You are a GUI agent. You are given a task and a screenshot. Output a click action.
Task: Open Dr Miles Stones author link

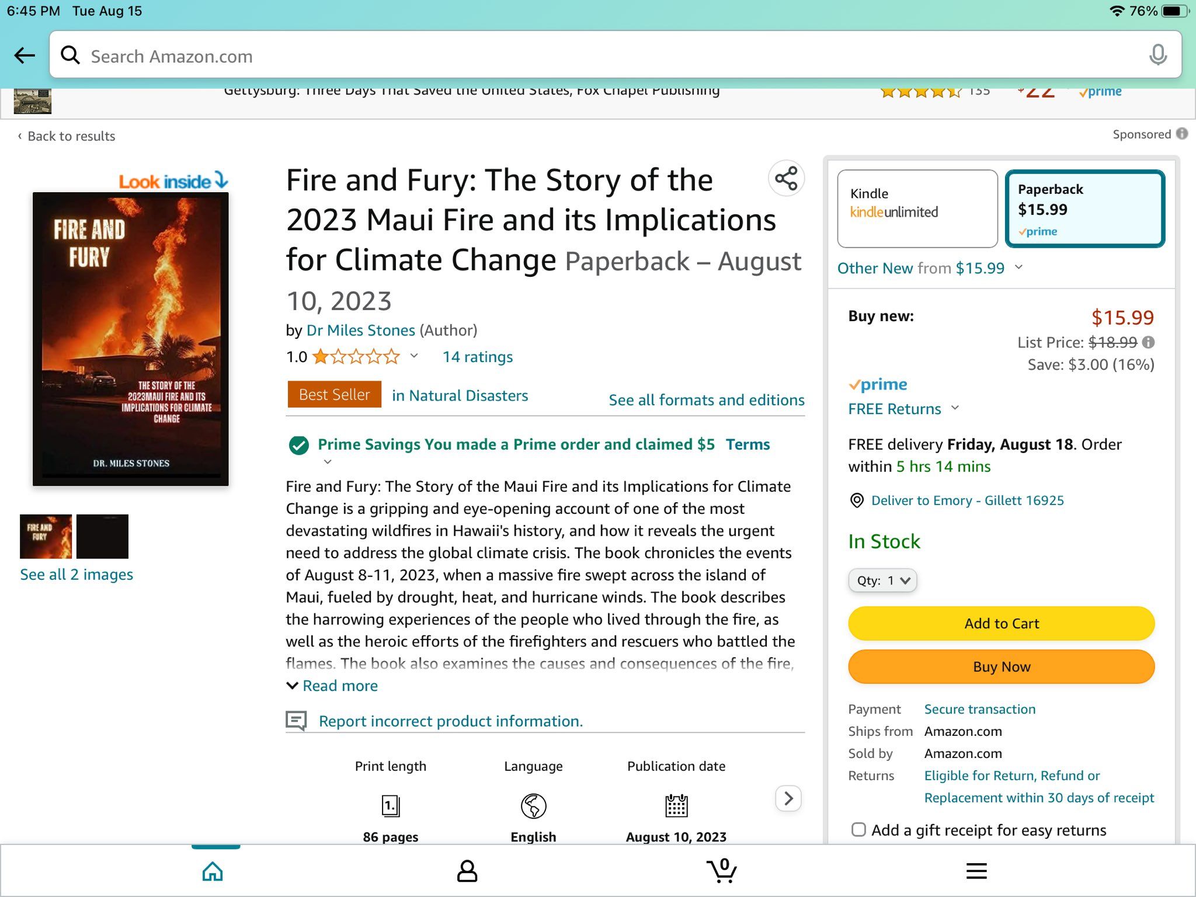[360, 331]
